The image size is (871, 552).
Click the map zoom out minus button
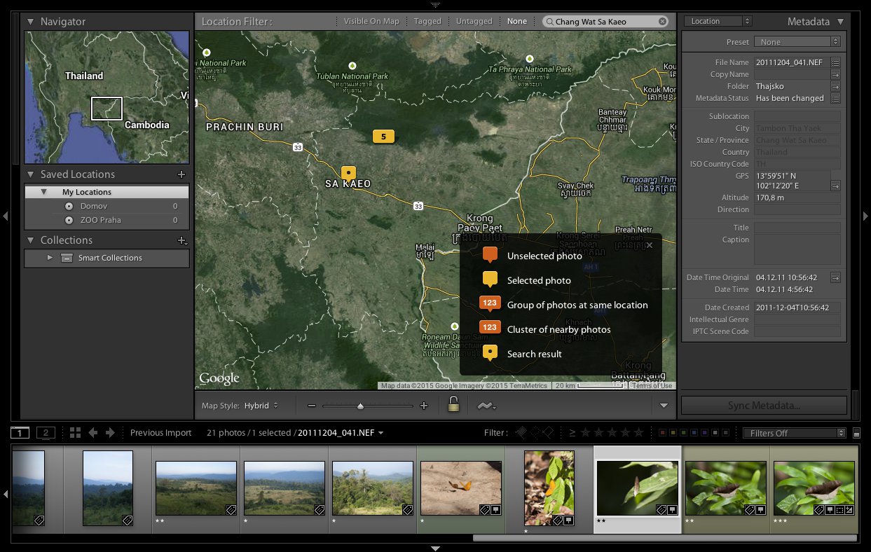coord(312,406)
